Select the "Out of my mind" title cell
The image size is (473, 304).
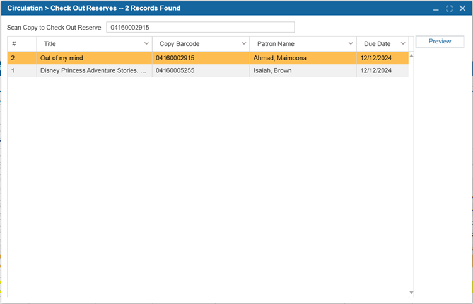point(95,58)
